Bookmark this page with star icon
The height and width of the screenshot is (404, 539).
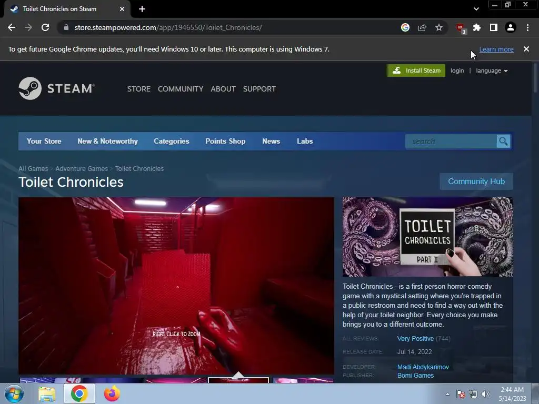pos(439,27)
